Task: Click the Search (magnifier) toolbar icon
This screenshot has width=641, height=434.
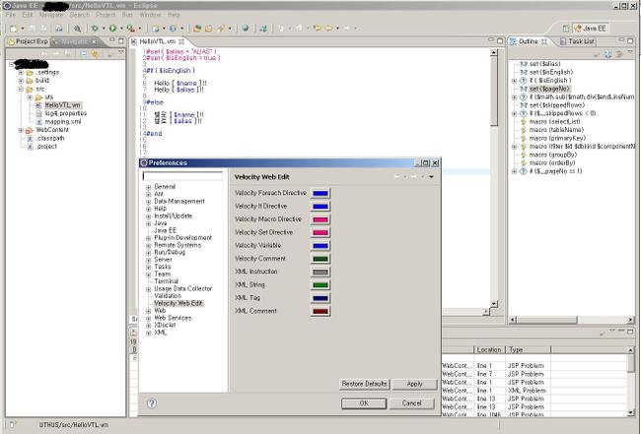Action: (77, 29)
